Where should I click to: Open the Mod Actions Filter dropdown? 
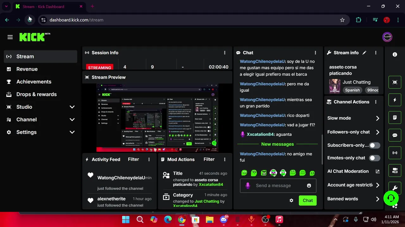(209, 160)
